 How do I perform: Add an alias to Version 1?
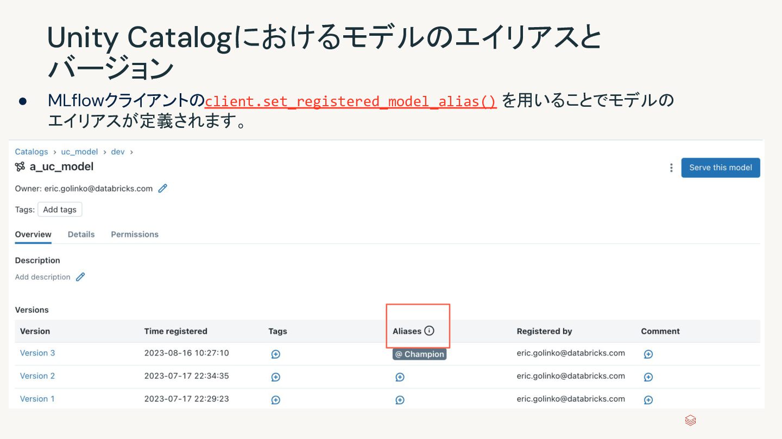point(400,400)
